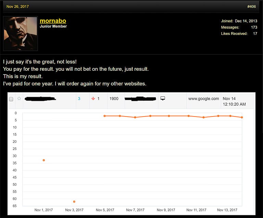
Task: Click the Messages count 173
Action: click(254, 27)
